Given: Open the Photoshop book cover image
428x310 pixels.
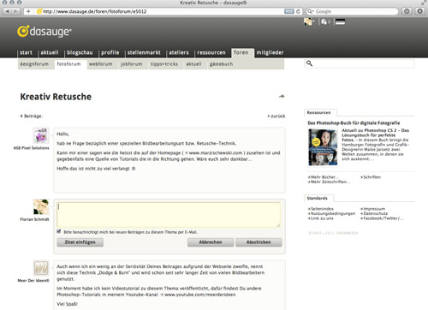Looking at the screenshot, I should pos(323,147).
